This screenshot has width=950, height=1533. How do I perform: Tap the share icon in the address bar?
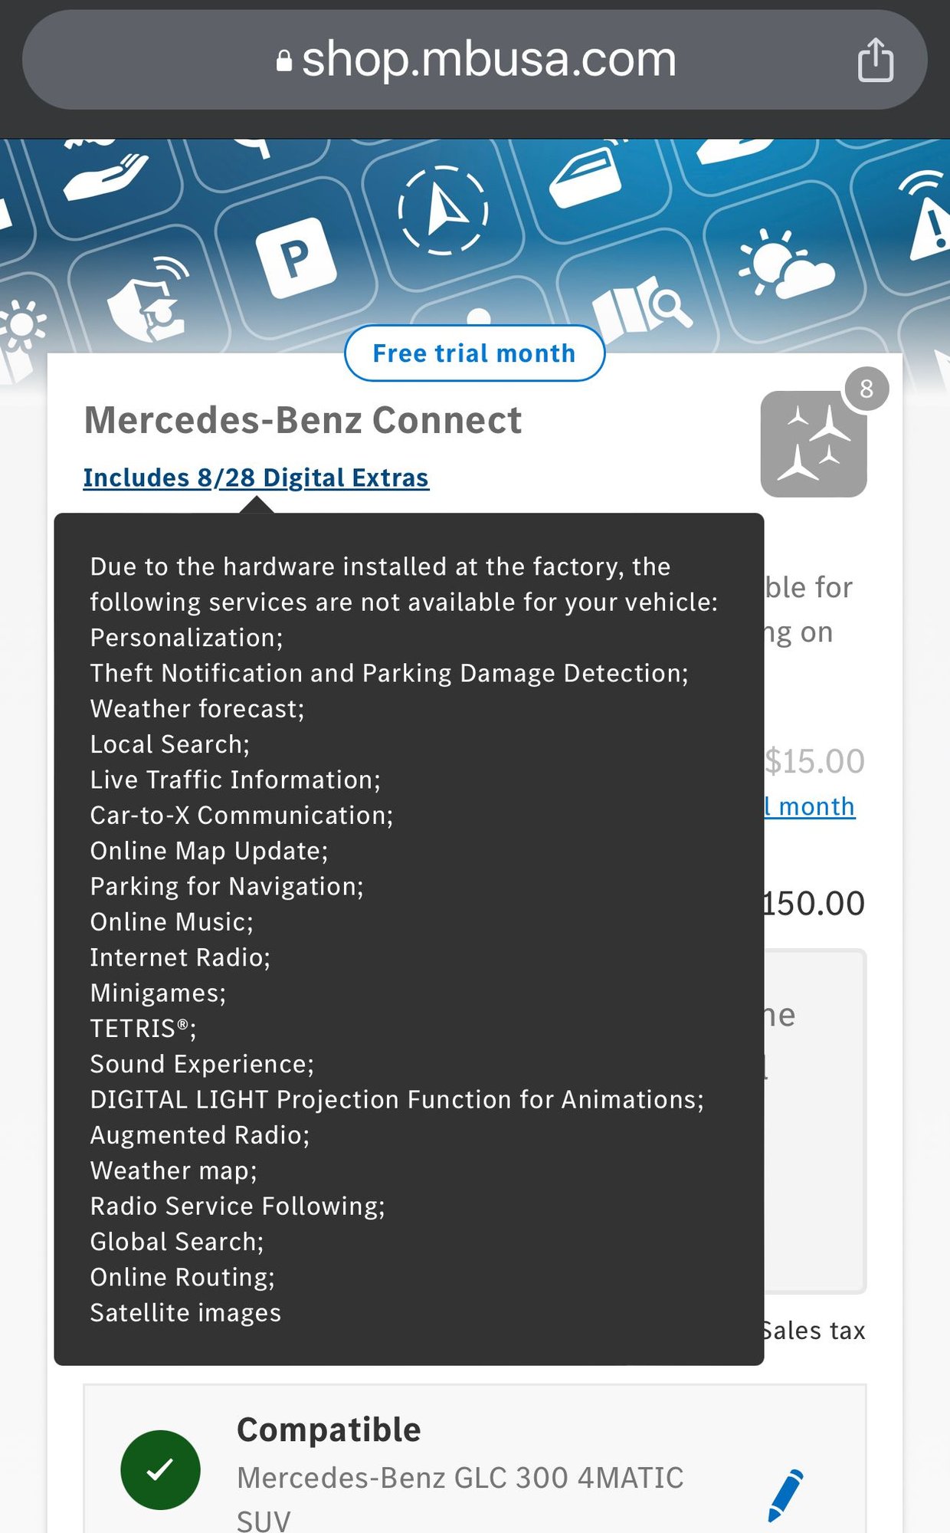[x=875, y=60]
